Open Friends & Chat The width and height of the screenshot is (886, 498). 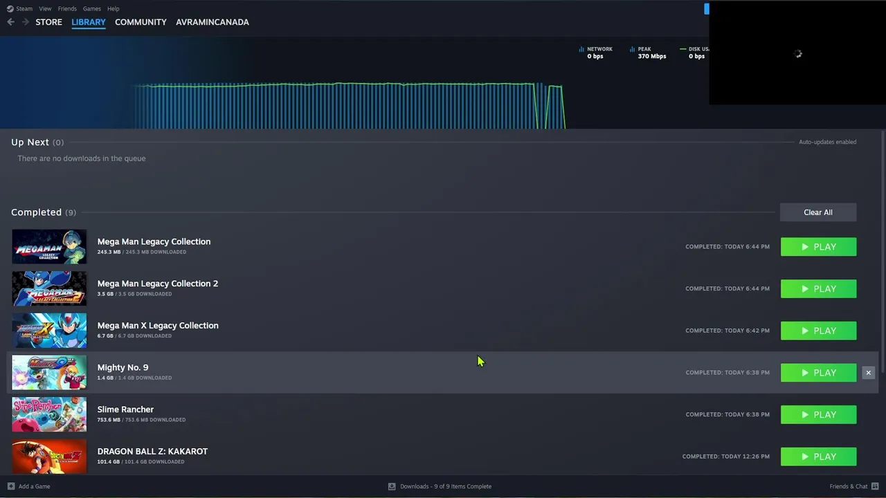click(849, 486)
